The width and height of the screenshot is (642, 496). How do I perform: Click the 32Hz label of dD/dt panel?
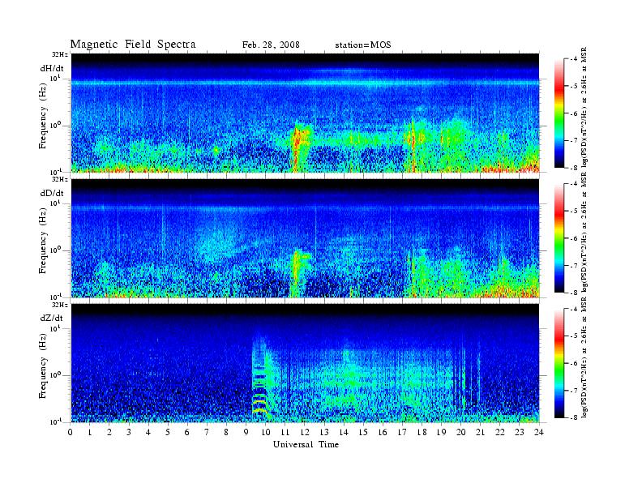[60, 180]
